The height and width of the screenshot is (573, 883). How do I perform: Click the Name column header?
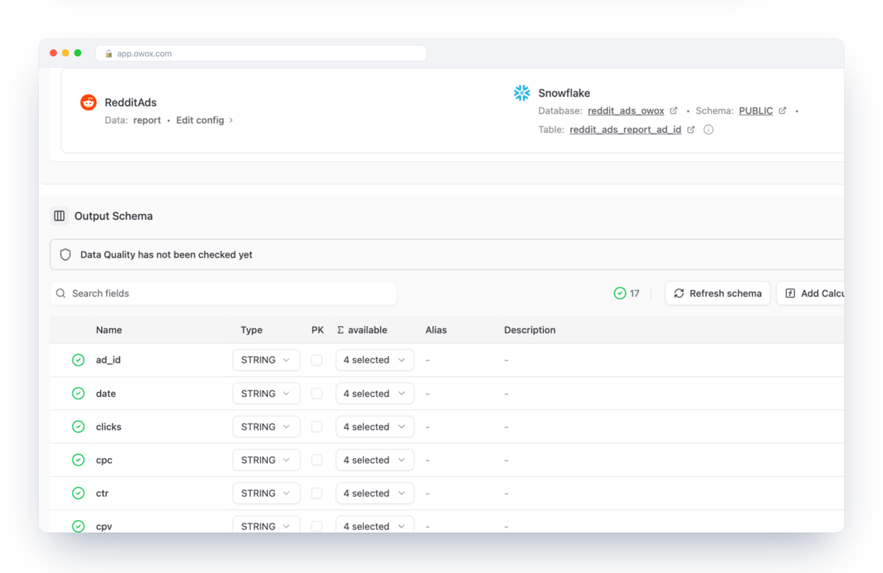(x=109, y=331)
